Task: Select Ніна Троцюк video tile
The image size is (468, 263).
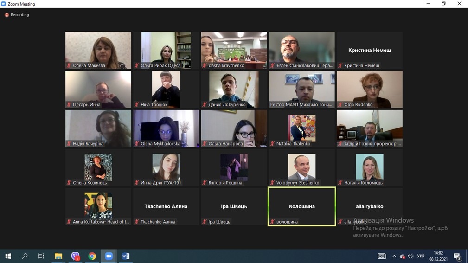Action: (x=166, y=89)
